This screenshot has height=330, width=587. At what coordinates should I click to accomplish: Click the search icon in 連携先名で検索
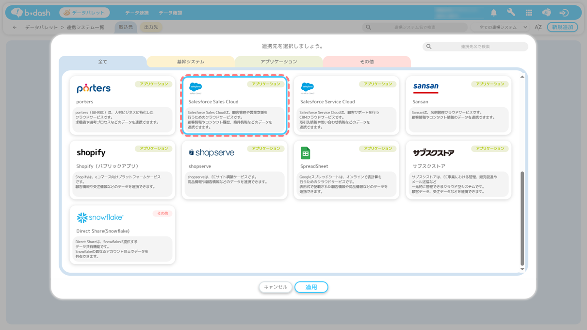[429, 47]
